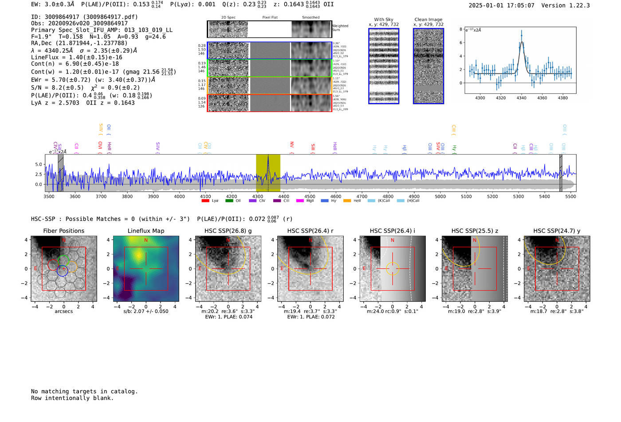Select the HSC SSP(25.5) z cutout
This screenshot has width=621, height=422.
[475, 269]
